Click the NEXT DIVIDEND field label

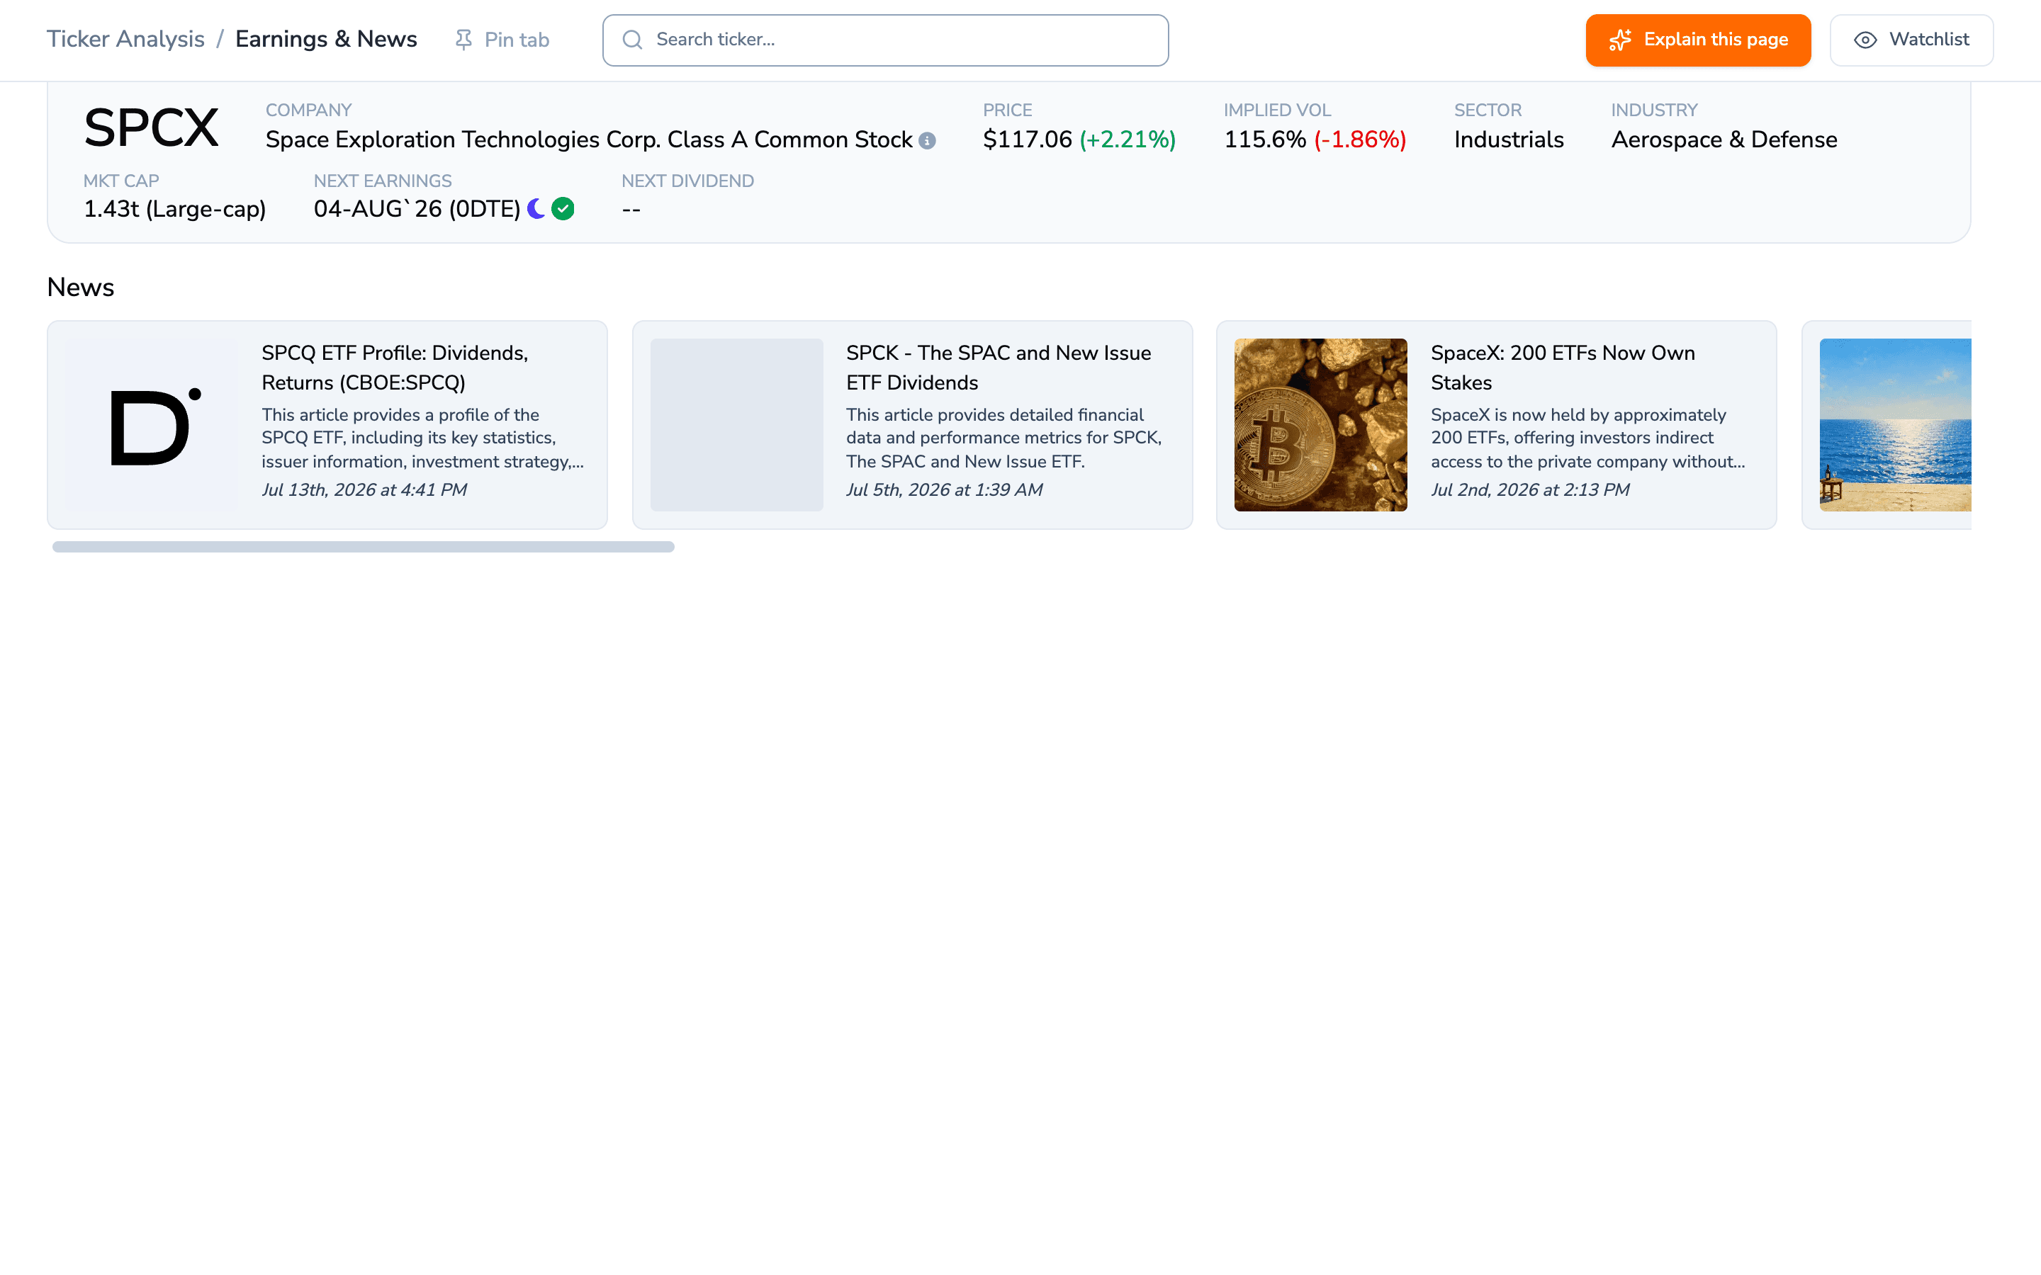tap(687, 181)
